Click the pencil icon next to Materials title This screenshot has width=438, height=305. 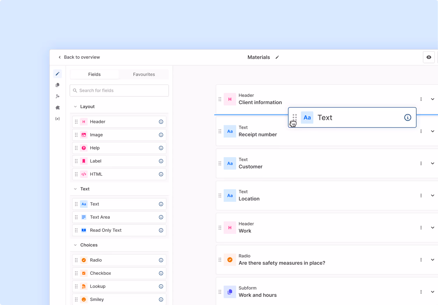point(277,57)
